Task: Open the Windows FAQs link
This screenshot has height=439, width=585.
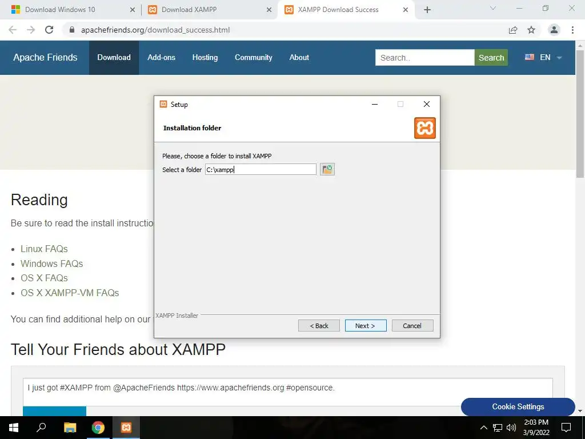Action: 51,264
